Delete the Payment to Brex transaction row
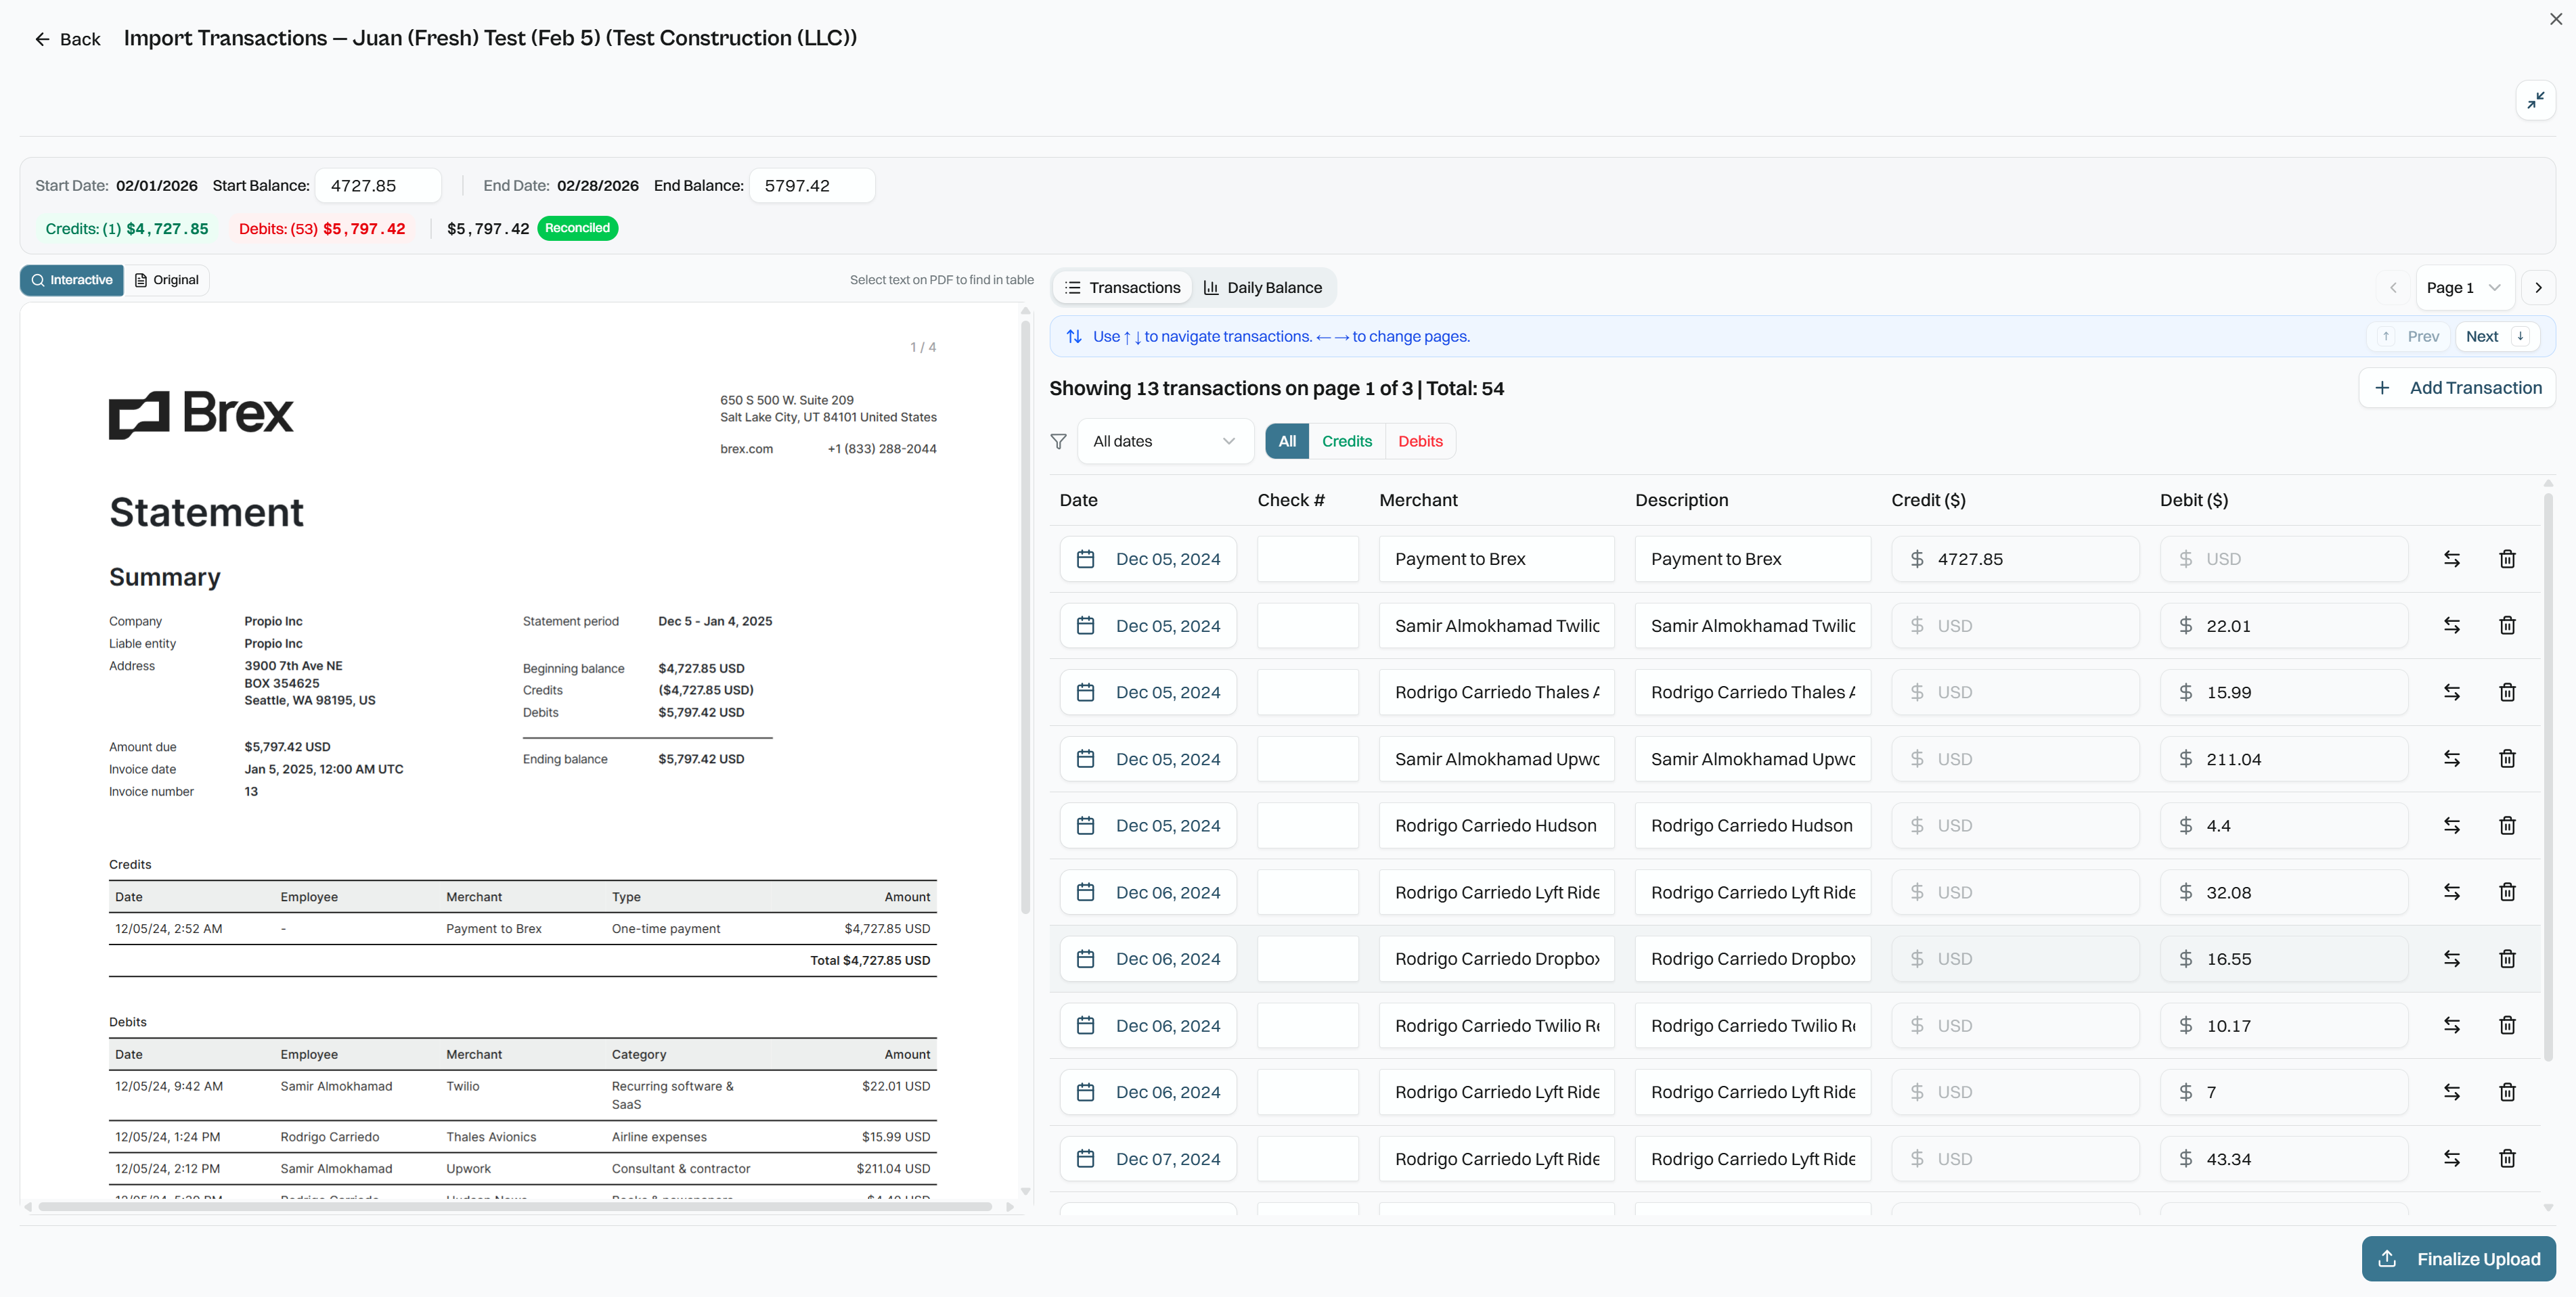The height and width of the screenshot is (1297, 2576). tap(2507, 559)
